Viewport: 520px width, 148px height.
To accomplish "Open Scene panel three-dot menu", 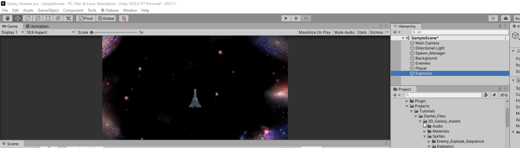I will tap(386, 144).
